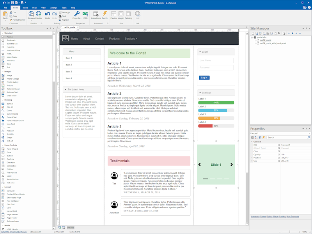Select wb14_portal_with_breakpoint page in Site Manager
Image resolution: width=312 pixels, height=234 pixels.
[x=273, y=43]
